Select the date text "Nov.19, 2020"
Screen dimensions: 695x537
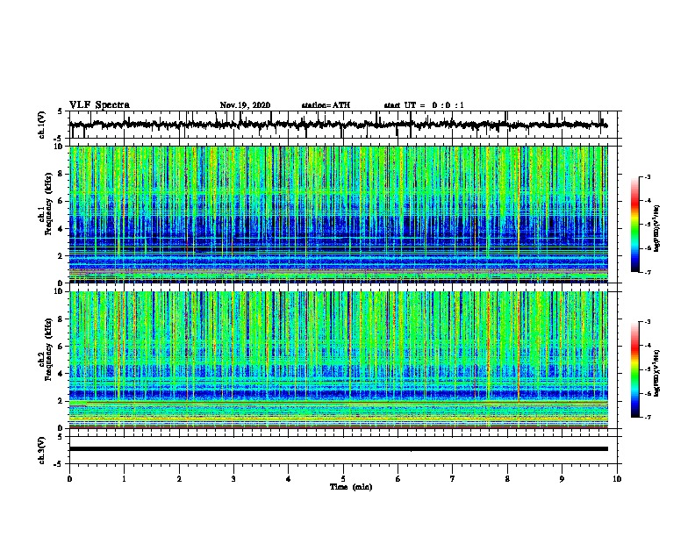(245, 105)
